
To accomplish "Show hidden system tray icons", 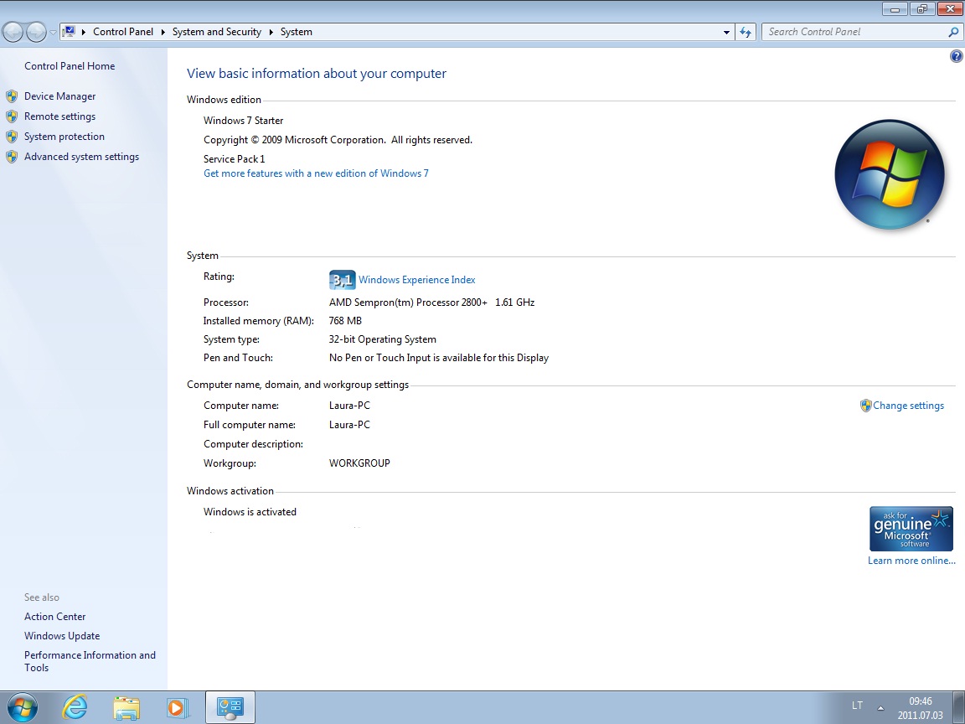I will click(880, 706).
